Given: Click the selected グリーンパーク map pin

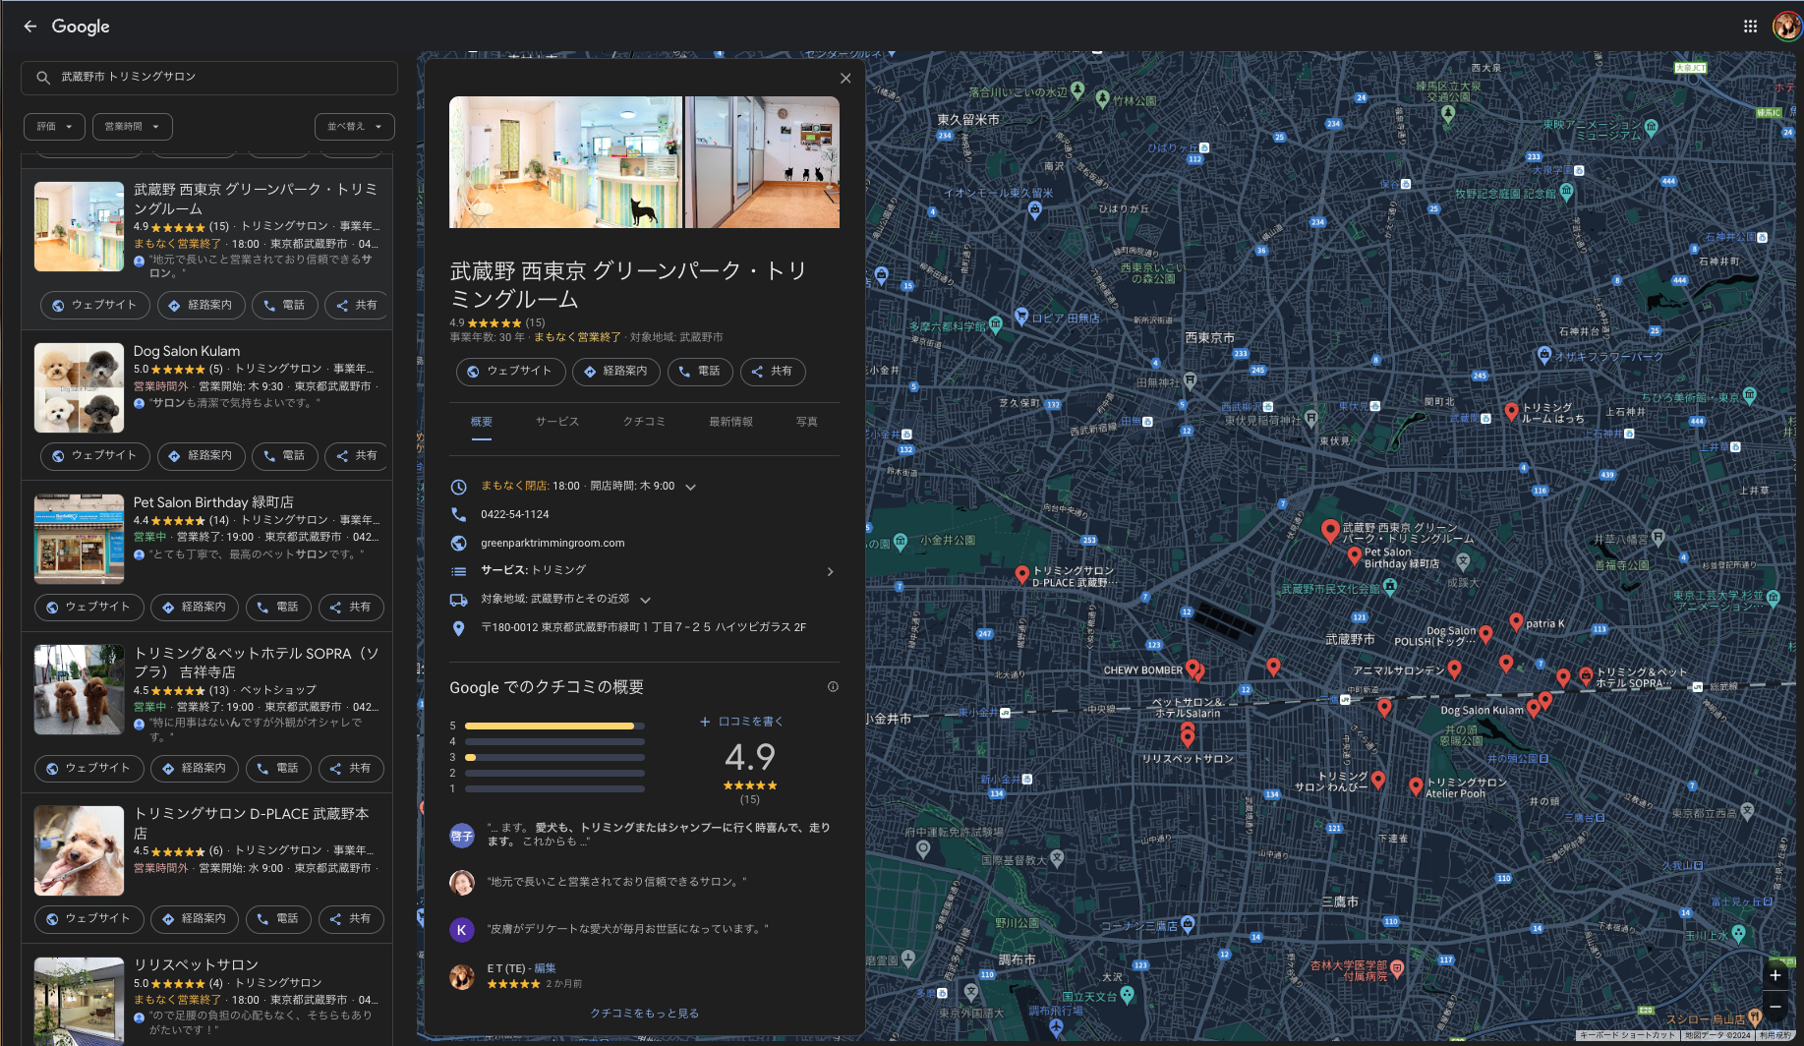Looking at the screenshot, I should point(1330,531).
